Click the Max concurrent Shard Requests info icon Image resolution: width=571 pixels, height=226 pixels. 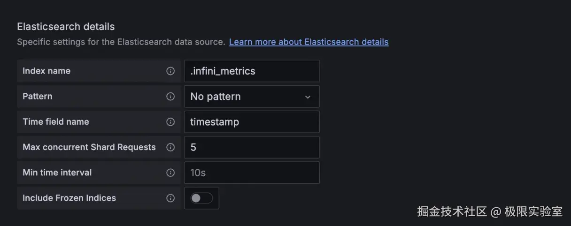pos(170,147)
